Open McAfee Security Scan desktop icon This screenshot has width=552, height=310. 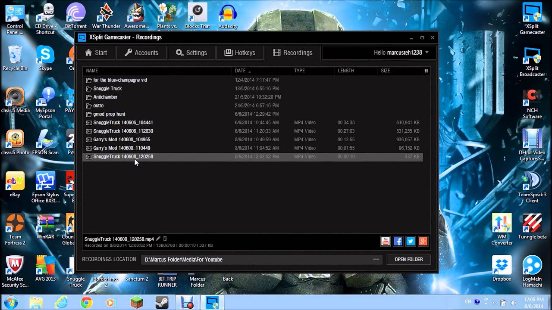(x=15, y=272)
